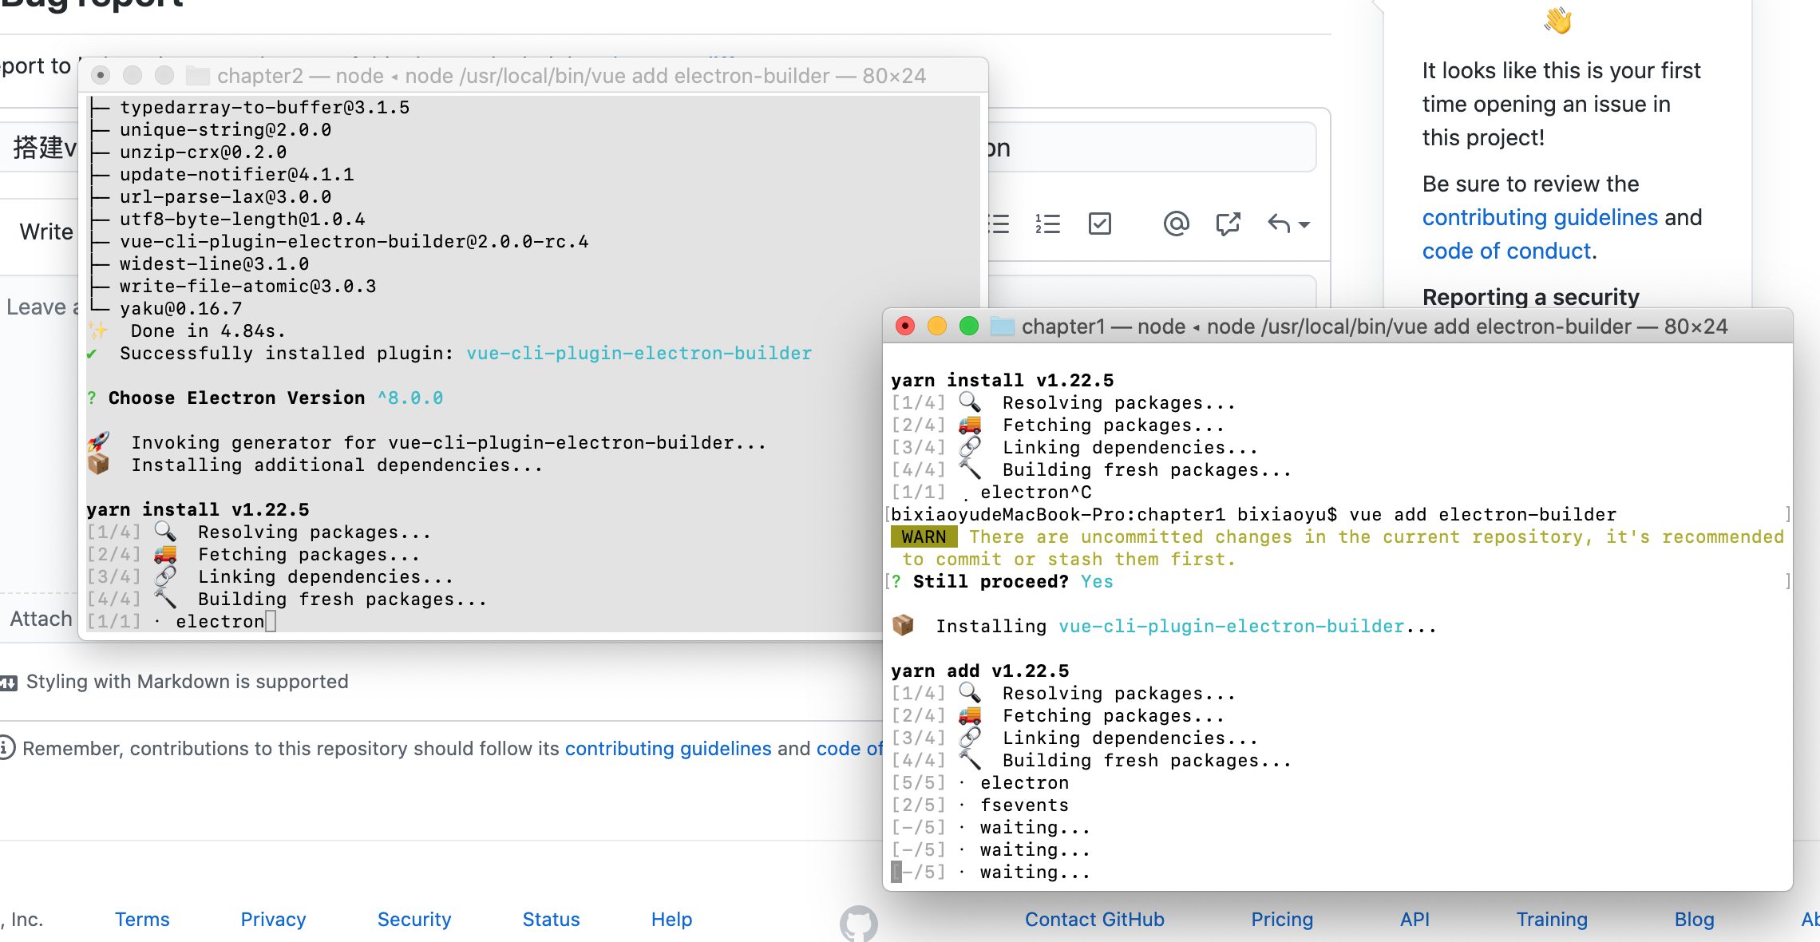
Task: Click the Markdown icon below comment box
Action: click(x=9, y=683)
